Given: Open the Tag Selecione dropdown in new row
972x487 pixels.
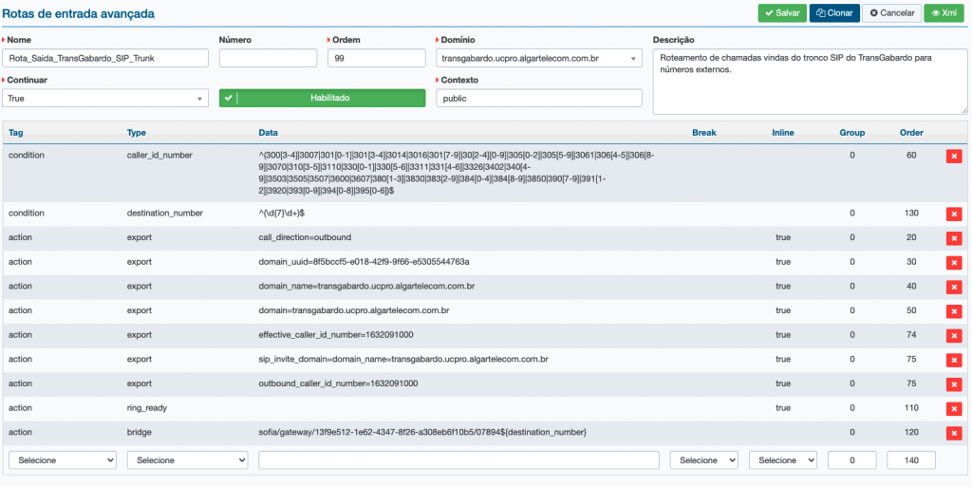Looking at the screenshot, I should tap(62, 460).
